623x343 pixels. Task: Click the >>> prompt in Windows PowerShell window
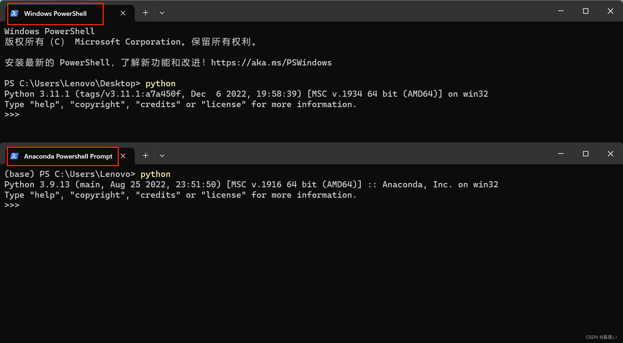[x=12, y=115]
